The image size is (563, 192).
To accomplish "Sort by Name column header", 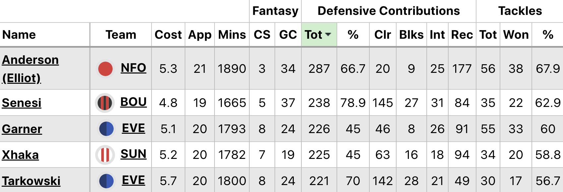I will pos(19,35).
